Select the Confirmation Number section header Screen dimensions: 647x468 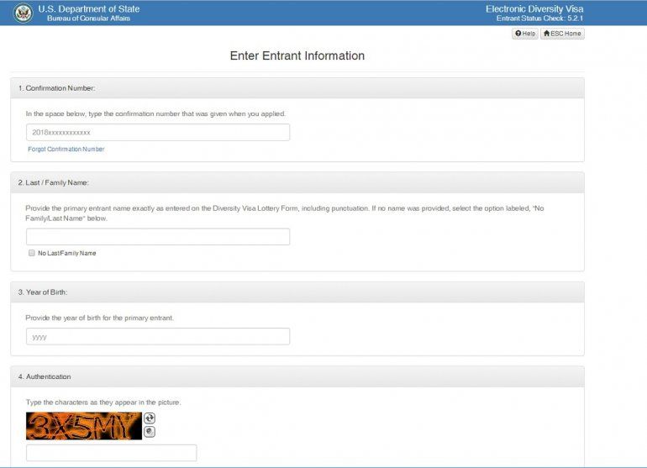tap(297, 88)
